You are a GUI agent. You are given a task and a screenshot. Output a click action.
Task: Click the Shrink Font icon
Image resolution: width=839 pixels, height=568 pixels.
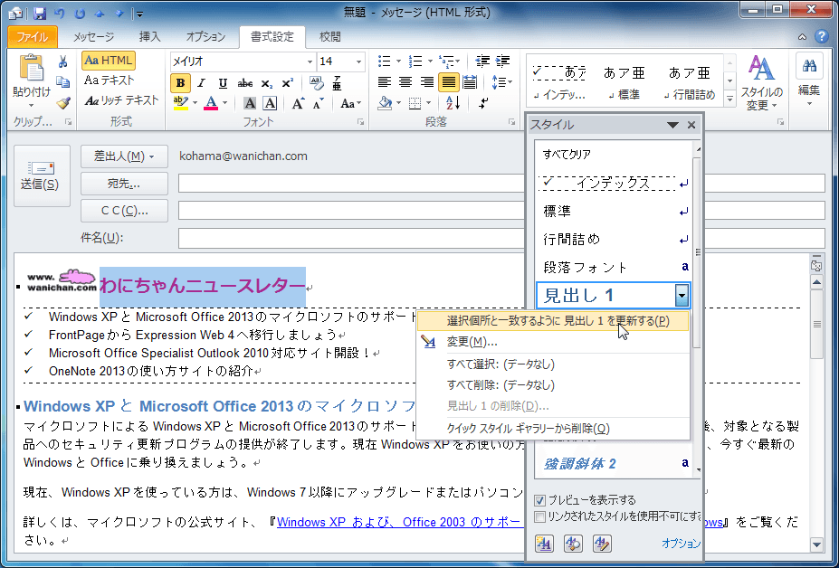(319, 103)
